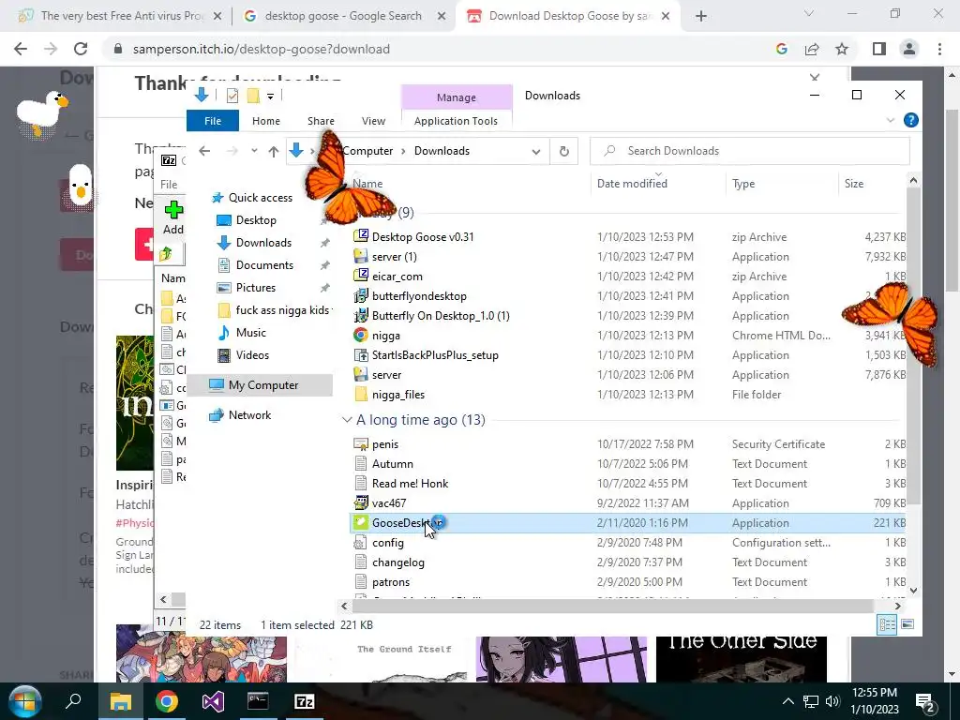Open the Chrome side panel icon
960x720 pixels.
879,49
